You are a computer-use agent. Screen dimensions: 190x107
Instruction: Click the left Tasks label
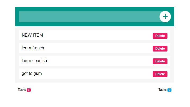click(x=22, y=90)
